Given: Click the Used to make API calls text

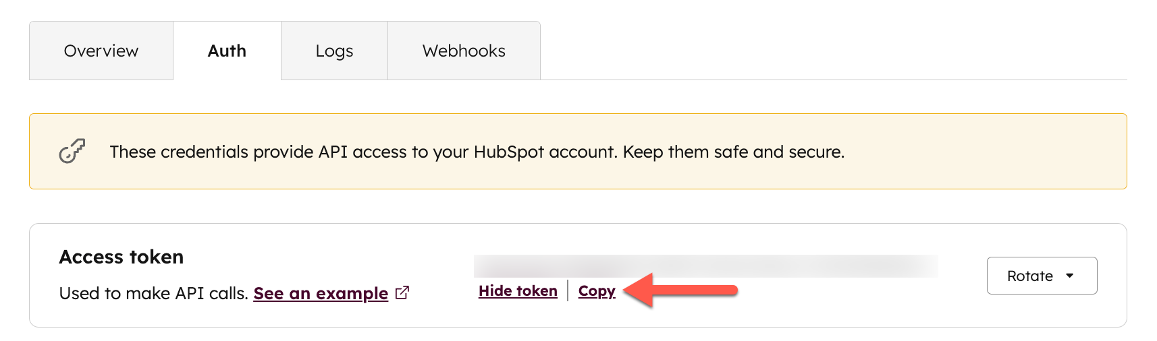Looking at the screenshot, I should tap(154, 294).
